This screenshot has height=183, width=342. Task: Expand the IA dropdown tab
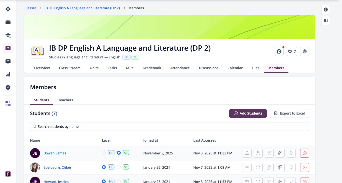coord(130,68)
